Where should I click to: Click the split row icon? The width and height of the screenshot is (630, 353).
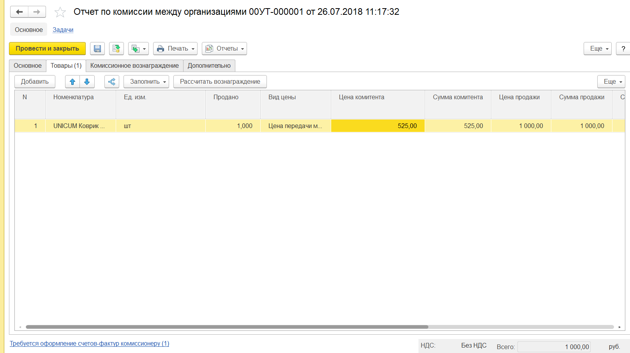(x=112, y=82)
